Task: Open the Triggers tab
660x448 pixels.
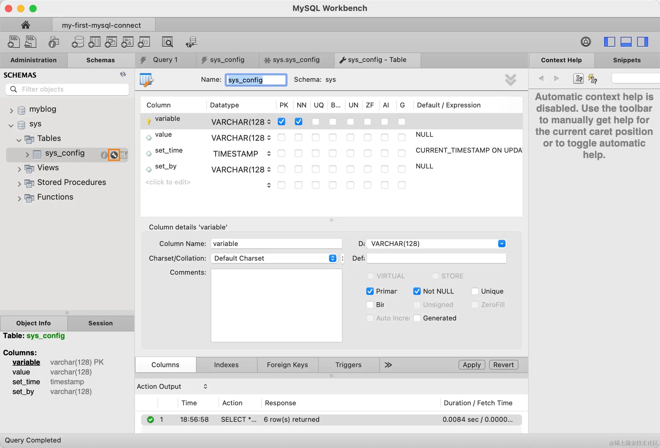Action: tap(348, 365)
